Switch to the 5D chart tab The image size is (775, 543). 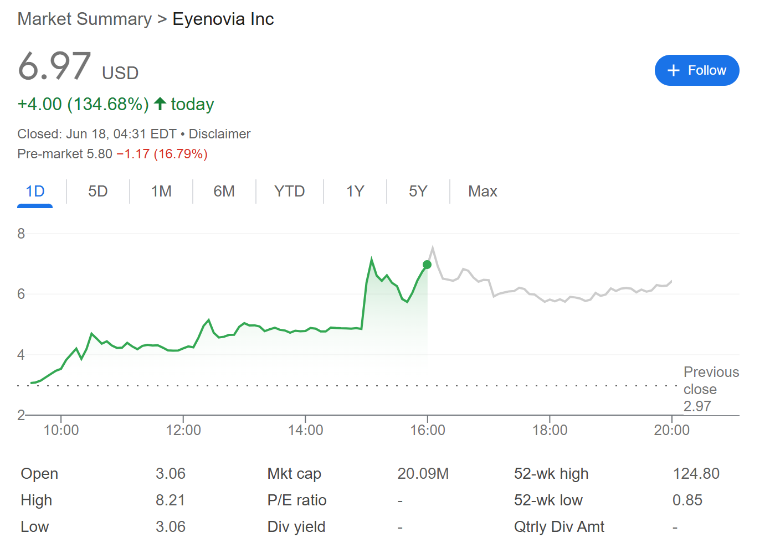[x=98, y=192]
